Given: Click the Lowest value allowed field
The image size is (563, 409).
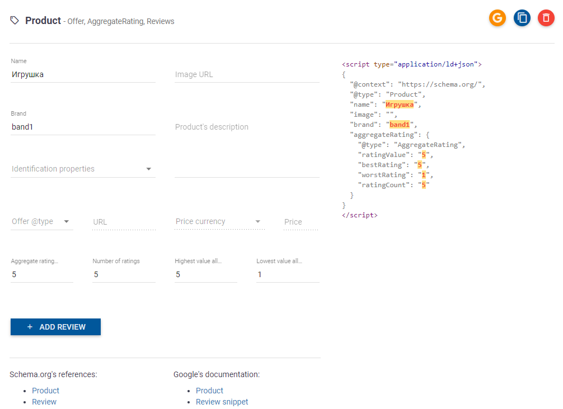Looking at the screenshot, I should tap(288, 274).
